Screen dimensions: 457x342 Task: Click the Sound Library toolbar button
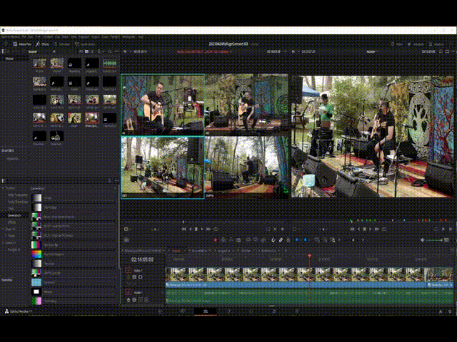click(x=86, y=43)
